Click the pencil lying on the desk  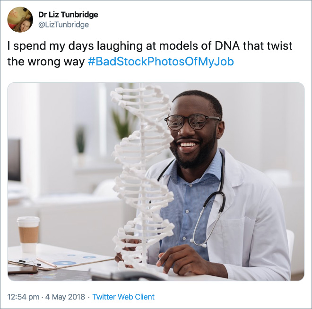[46, 262]
